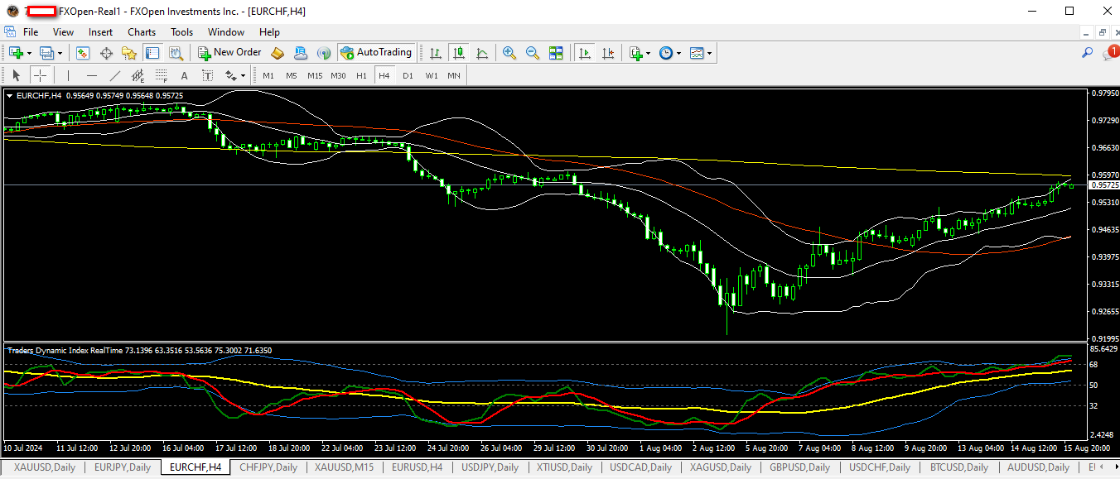Select the Vertical Line drawing tool

68,75
